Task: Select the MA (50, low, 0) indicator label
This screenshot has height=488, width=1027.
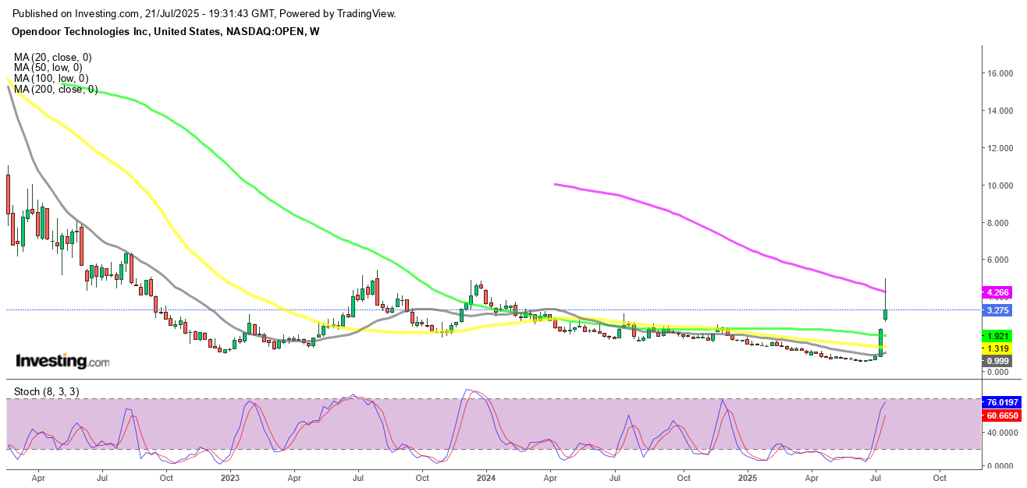Action: point(50,68)
